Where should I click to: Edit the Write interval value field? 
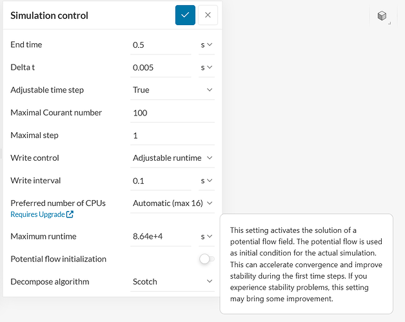click(160, 181)
